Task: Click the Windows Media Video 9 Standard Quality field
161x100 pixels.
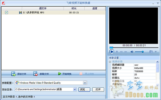Action: [x=51, y=83]
